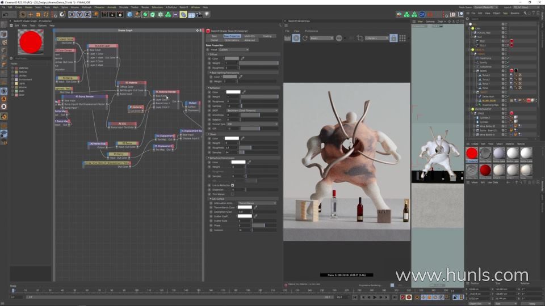This screenshot has width=545, height=306.
Task: Click the Reflection IOR slider
Action: click(259, 129)
